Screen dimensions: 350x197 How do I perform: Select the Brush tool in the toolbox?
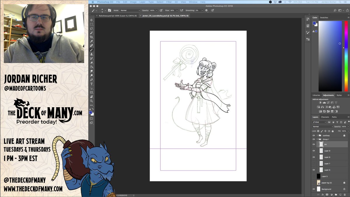(92, 50)
